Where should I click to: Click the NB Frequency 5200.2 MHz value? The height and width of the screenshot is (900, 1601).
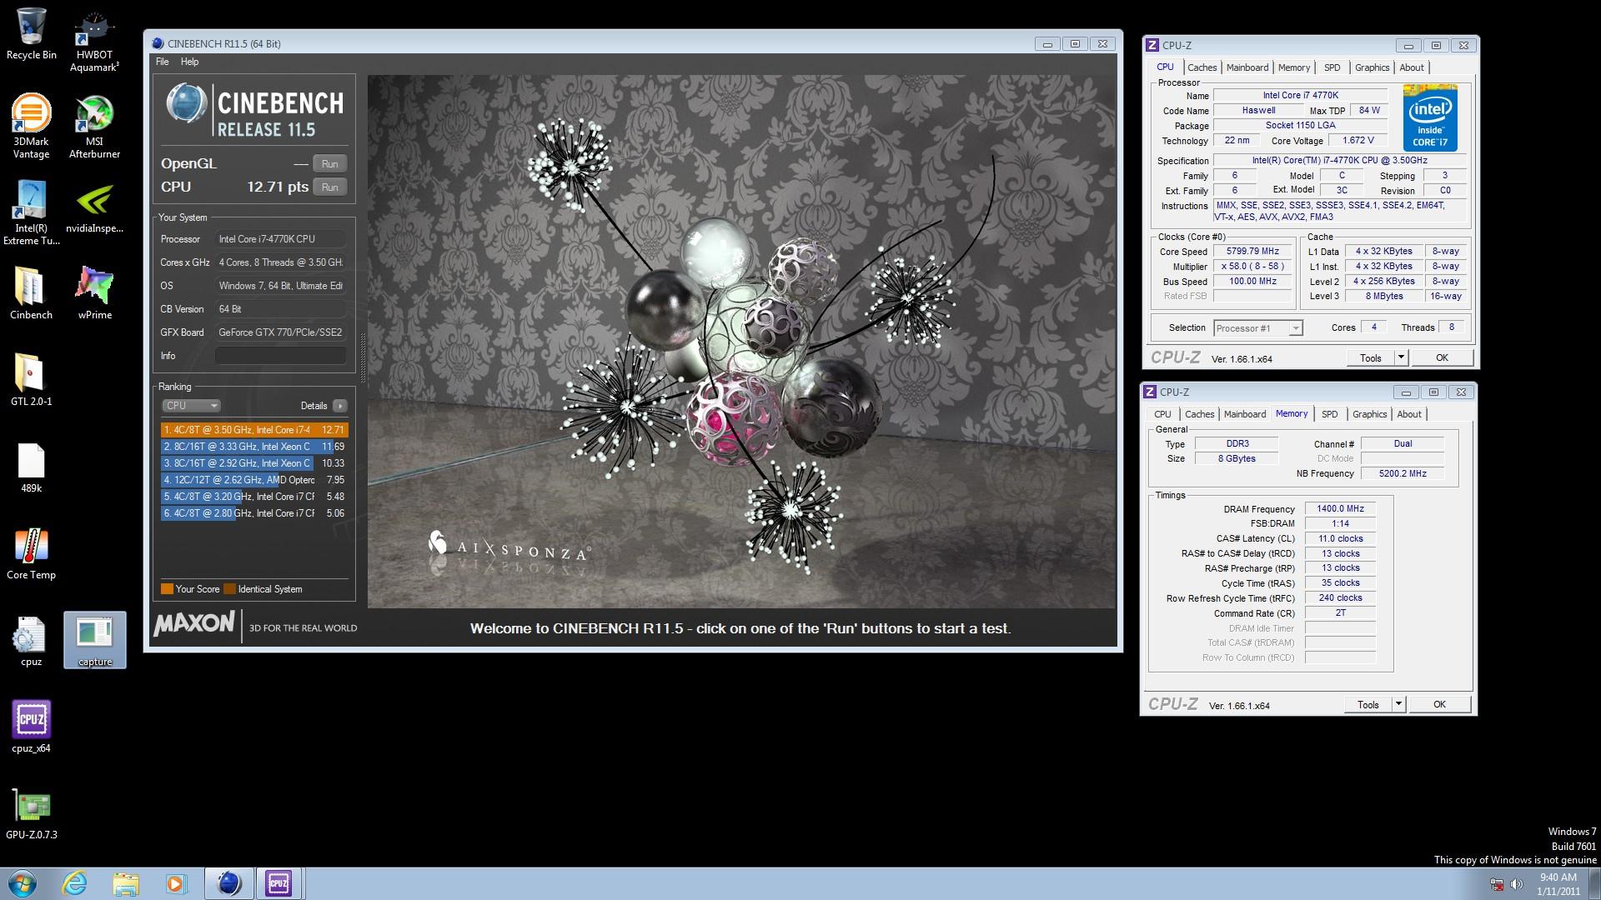point(1403,473)
